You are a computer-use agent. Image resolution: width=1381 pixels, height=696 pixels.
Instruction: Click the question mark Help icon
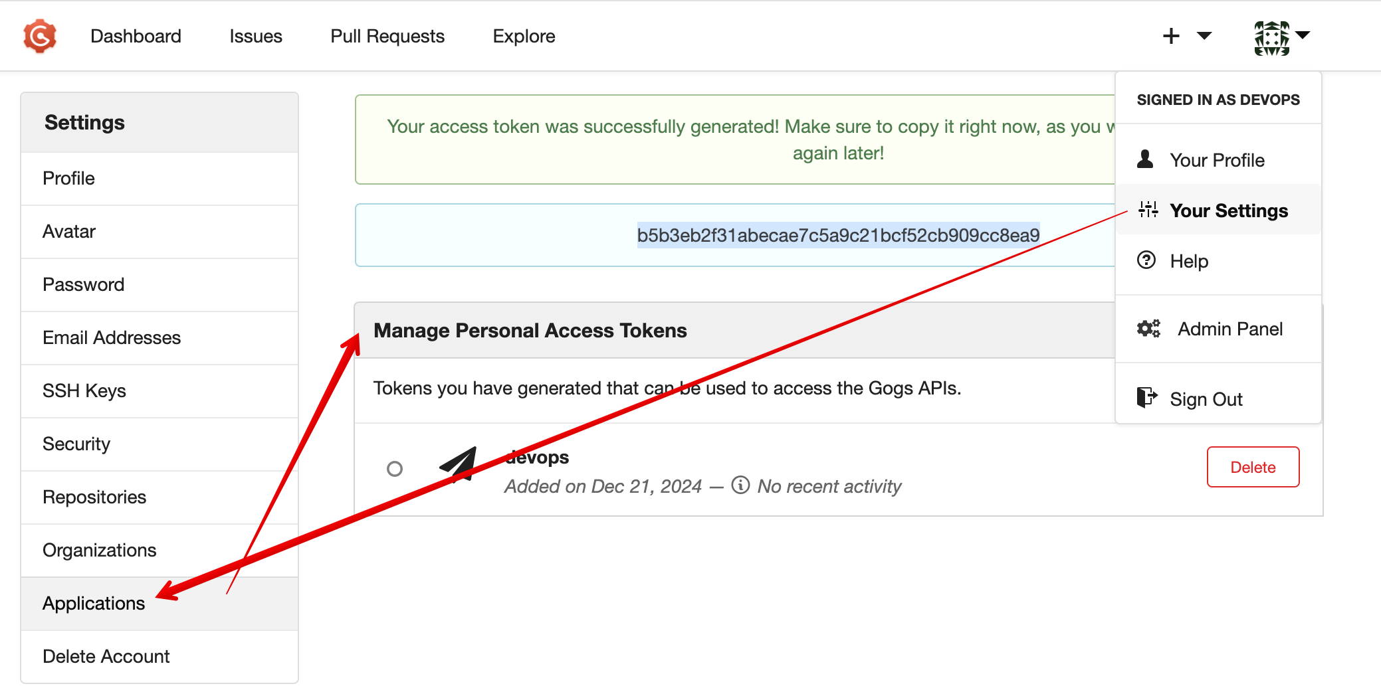point(1146,260)
